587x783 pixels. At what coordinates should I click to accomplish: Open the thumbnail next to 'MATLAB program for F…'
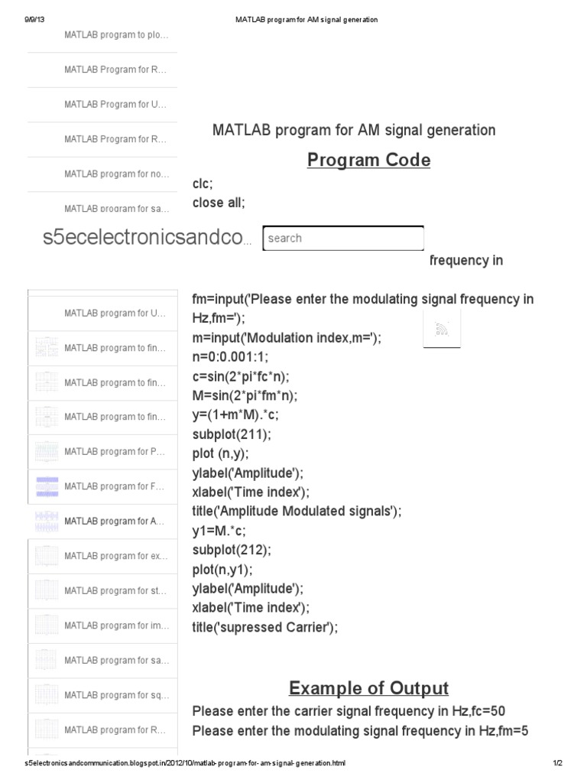(47, 486)
